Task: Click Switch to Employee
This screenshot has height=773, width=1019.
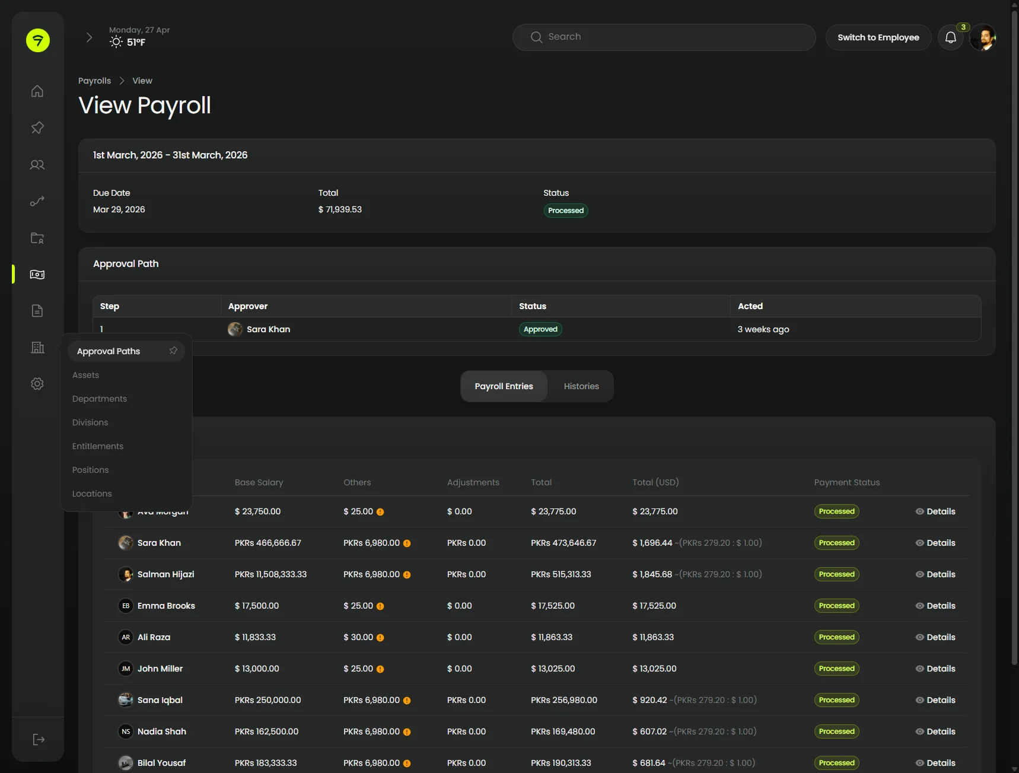Action: [878, 37]
